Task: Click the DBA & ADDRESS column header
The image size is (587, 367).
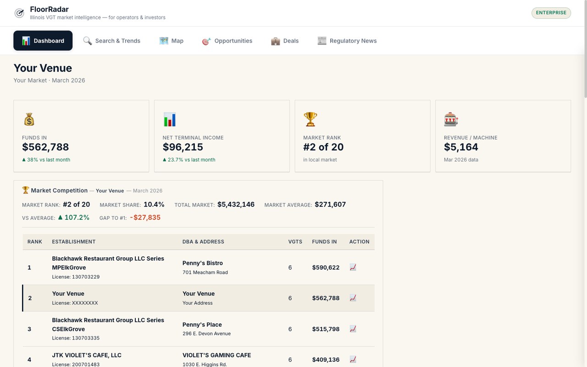Action: 203,242
